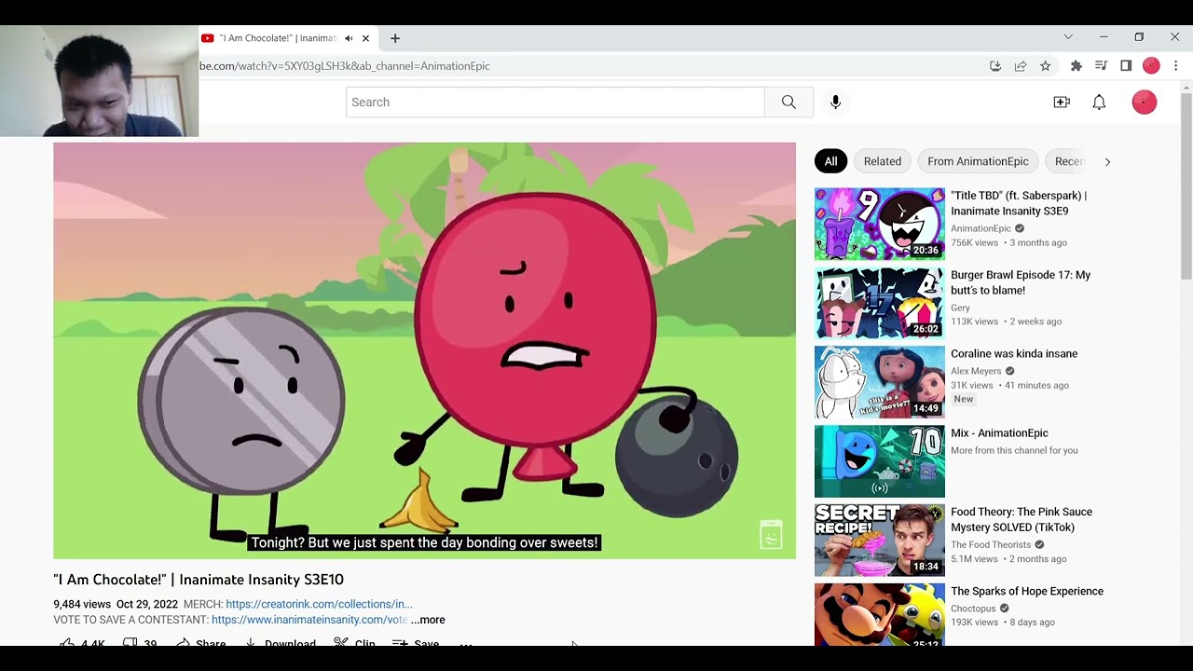This screenshot has width=1193, height=671.
Task: Open the browser media controls icon
Action: (x=1101, y=66)
